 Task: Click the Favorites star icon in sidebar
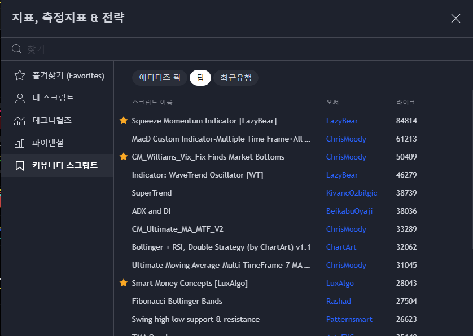coord(20,76)
